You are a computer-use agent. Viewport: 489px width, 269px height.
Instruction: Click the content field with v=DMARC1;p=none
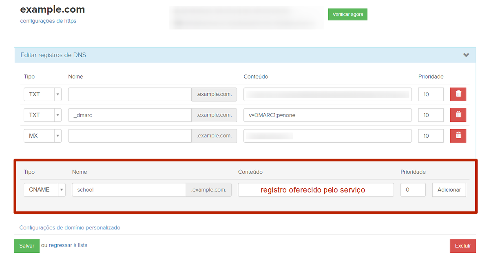point(327,115)
